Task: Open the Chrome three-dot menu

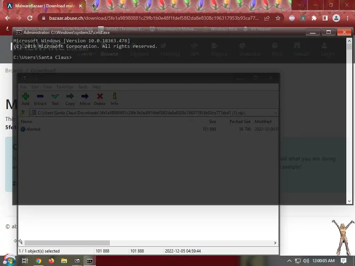Action: pyautogui.click(x=347, y=18)
